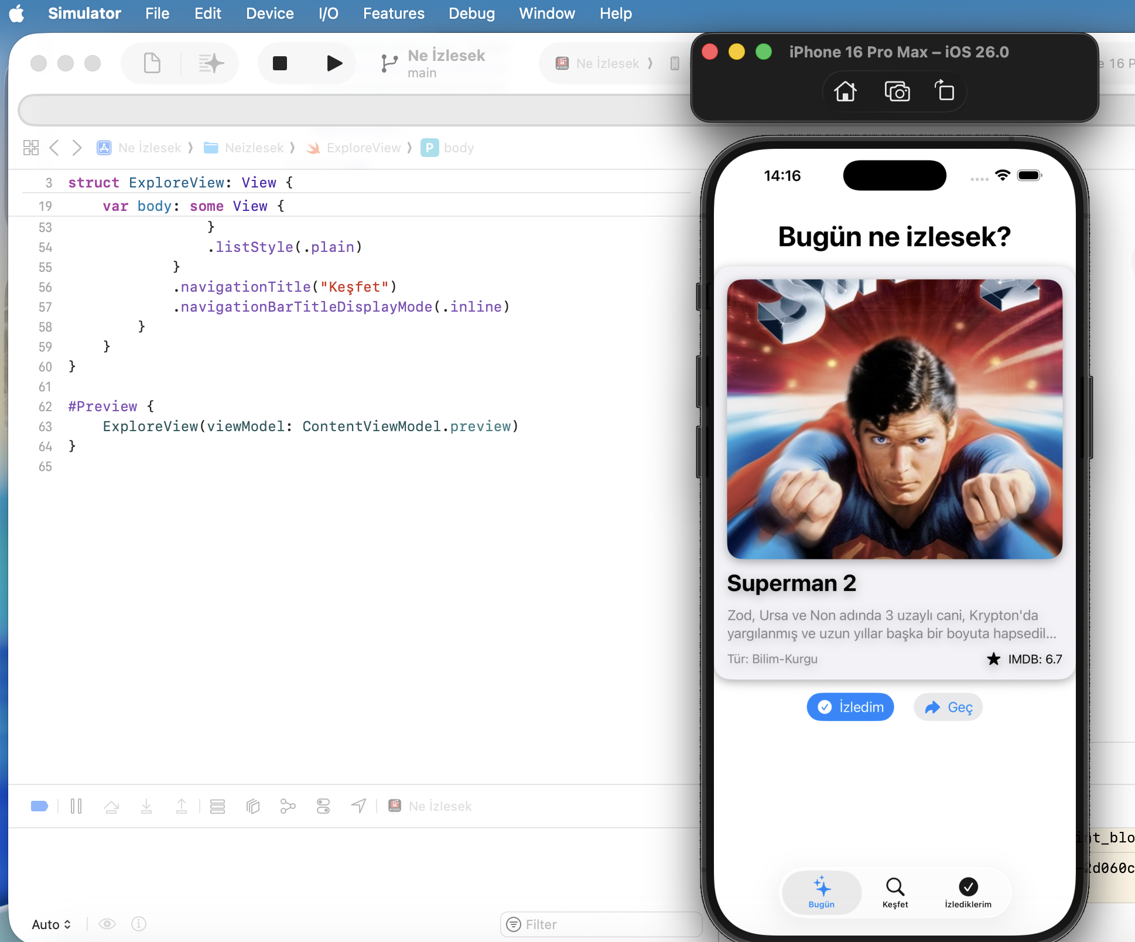The height and width of the screenshot is (942, 1135).
Task: Tap the İzledim button in the app
Action: (x=850, y=707)
